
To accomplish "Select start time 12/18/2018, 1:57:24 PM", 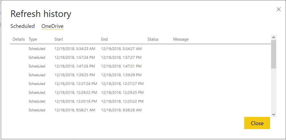I will [74, 58].
